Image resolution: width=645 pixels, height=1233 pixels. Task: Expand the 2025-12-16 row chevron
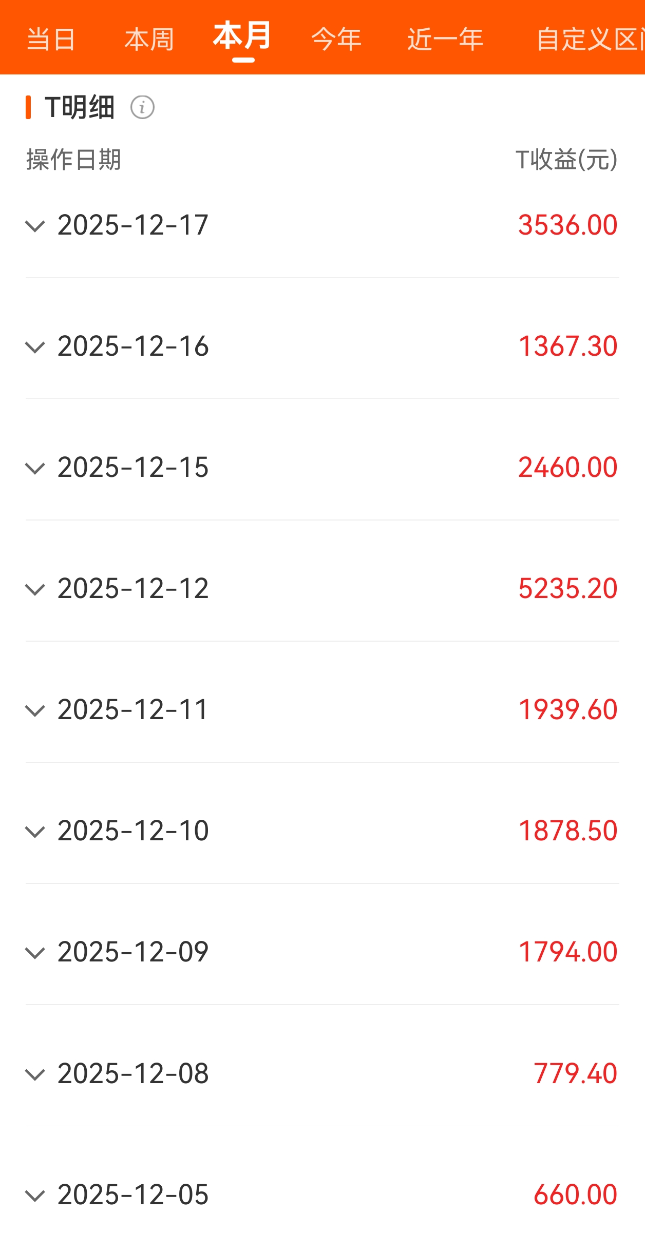coord(35,347)
